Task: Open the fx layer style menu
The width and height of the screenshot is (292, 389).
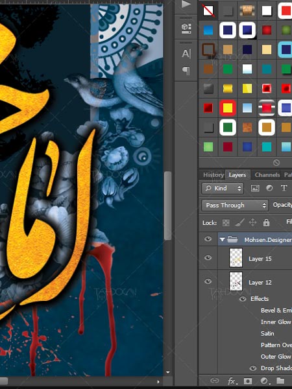Action: [232, 381]
